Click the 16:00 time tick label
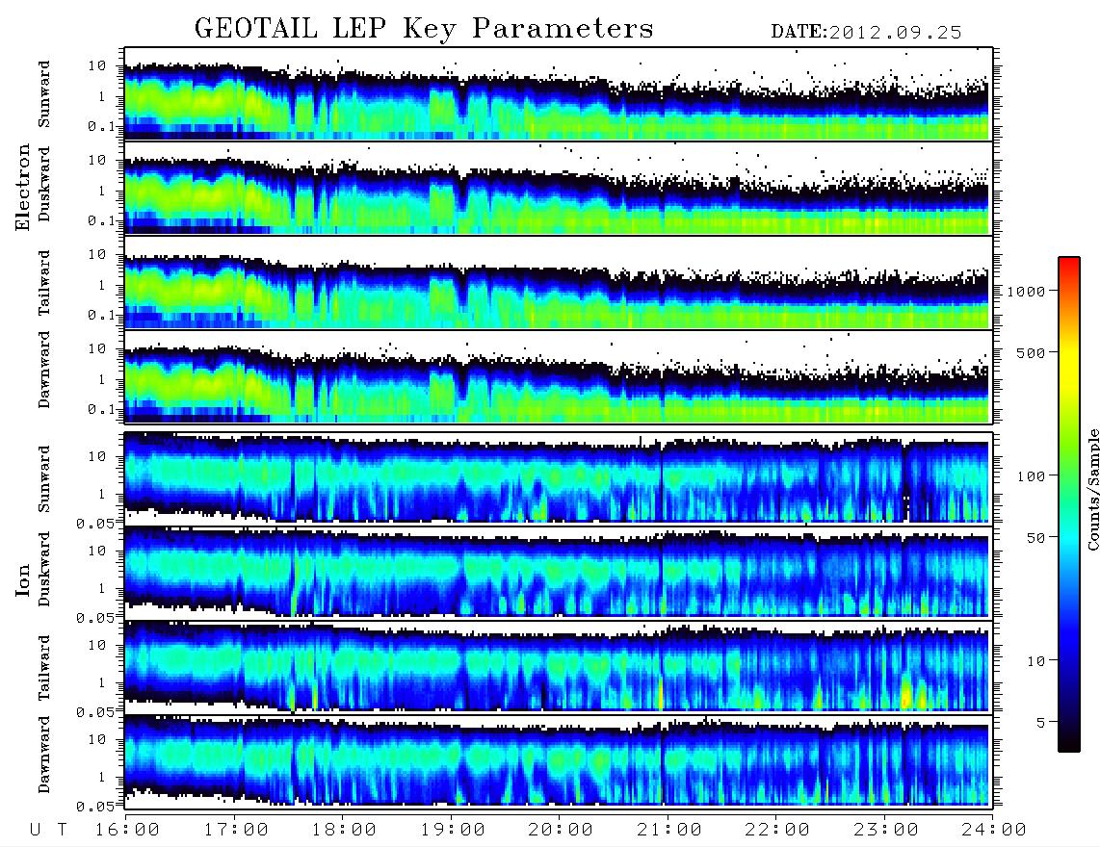This screenshot has width=1100, height=847. (x=128, y=830)
